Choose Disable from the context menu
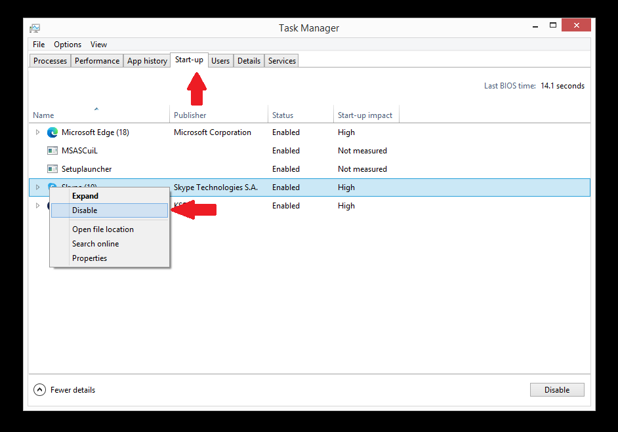Image resolution: width=618 pixels, height=432 pixels. coord(85,210)
